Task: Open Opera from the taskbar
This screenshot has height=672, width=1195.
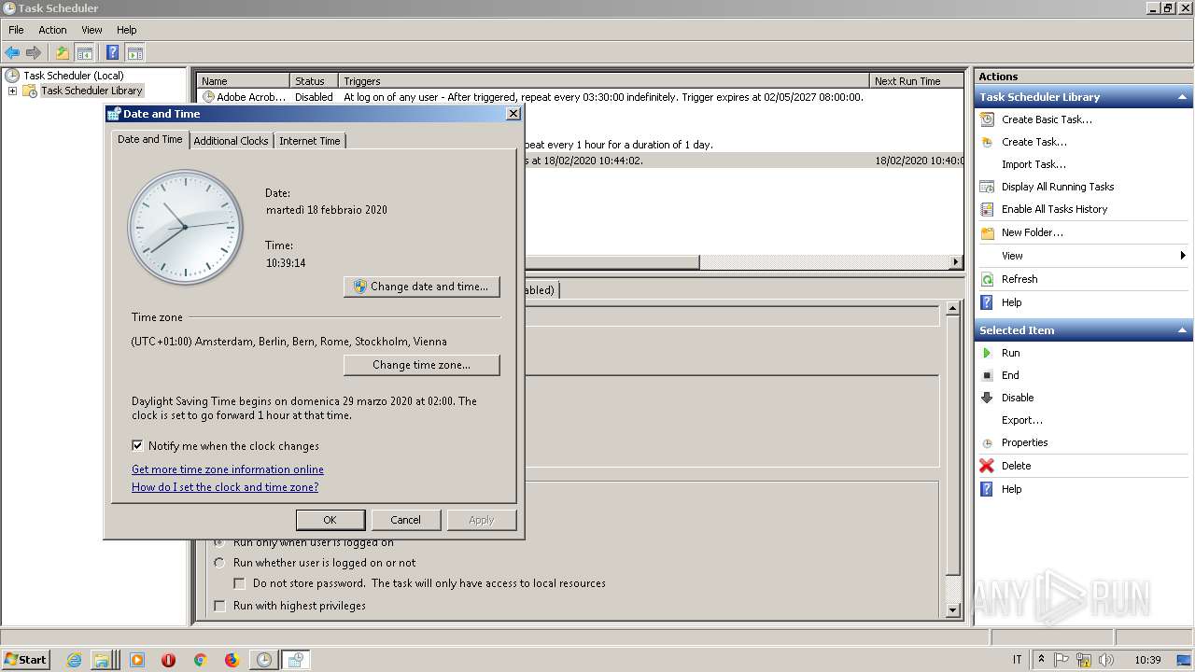Action: click(168, 660)
